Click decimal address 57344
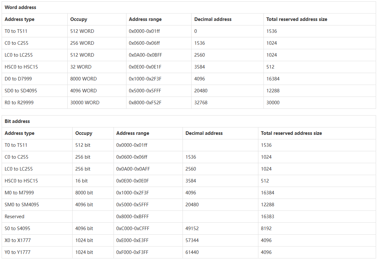 click(192, 240)
